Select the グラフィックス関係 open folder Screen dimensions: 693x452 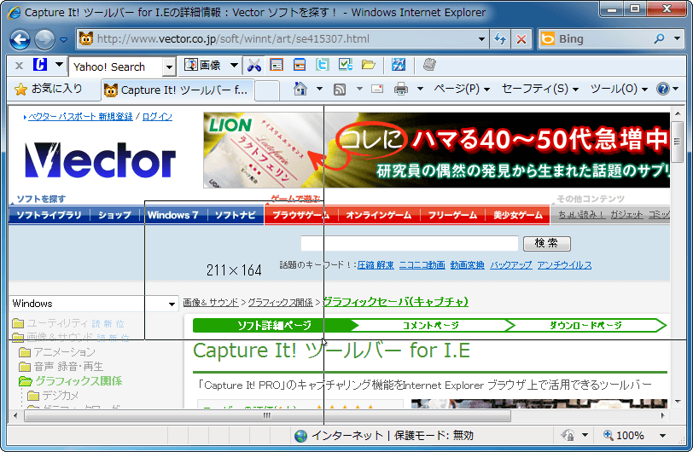pyautogui.click(x=71, y=381)
